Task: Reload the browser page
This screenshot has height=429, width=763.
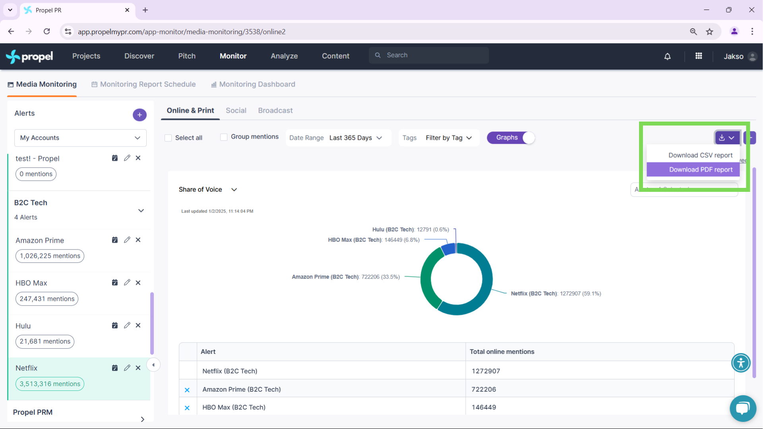Action: 47,31
